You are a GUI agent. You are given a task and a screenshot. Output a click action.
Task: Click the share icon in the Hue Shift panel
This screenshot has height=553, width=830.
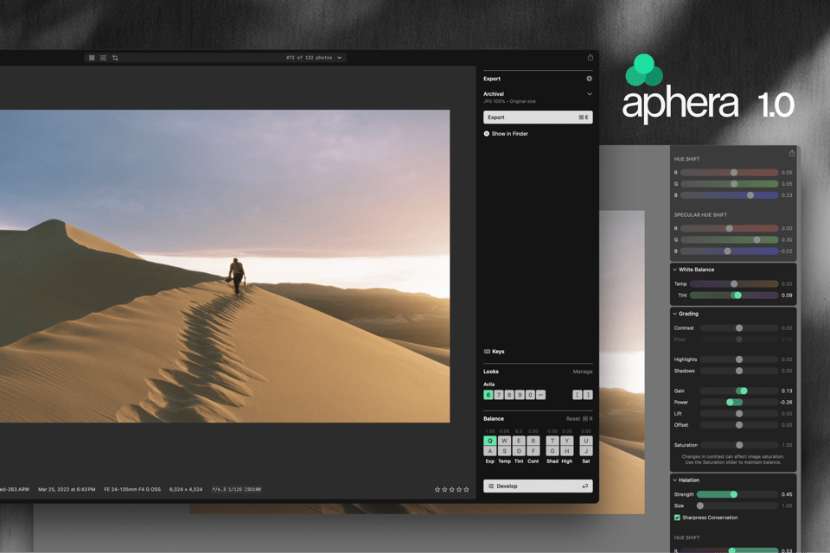[792, 154]
